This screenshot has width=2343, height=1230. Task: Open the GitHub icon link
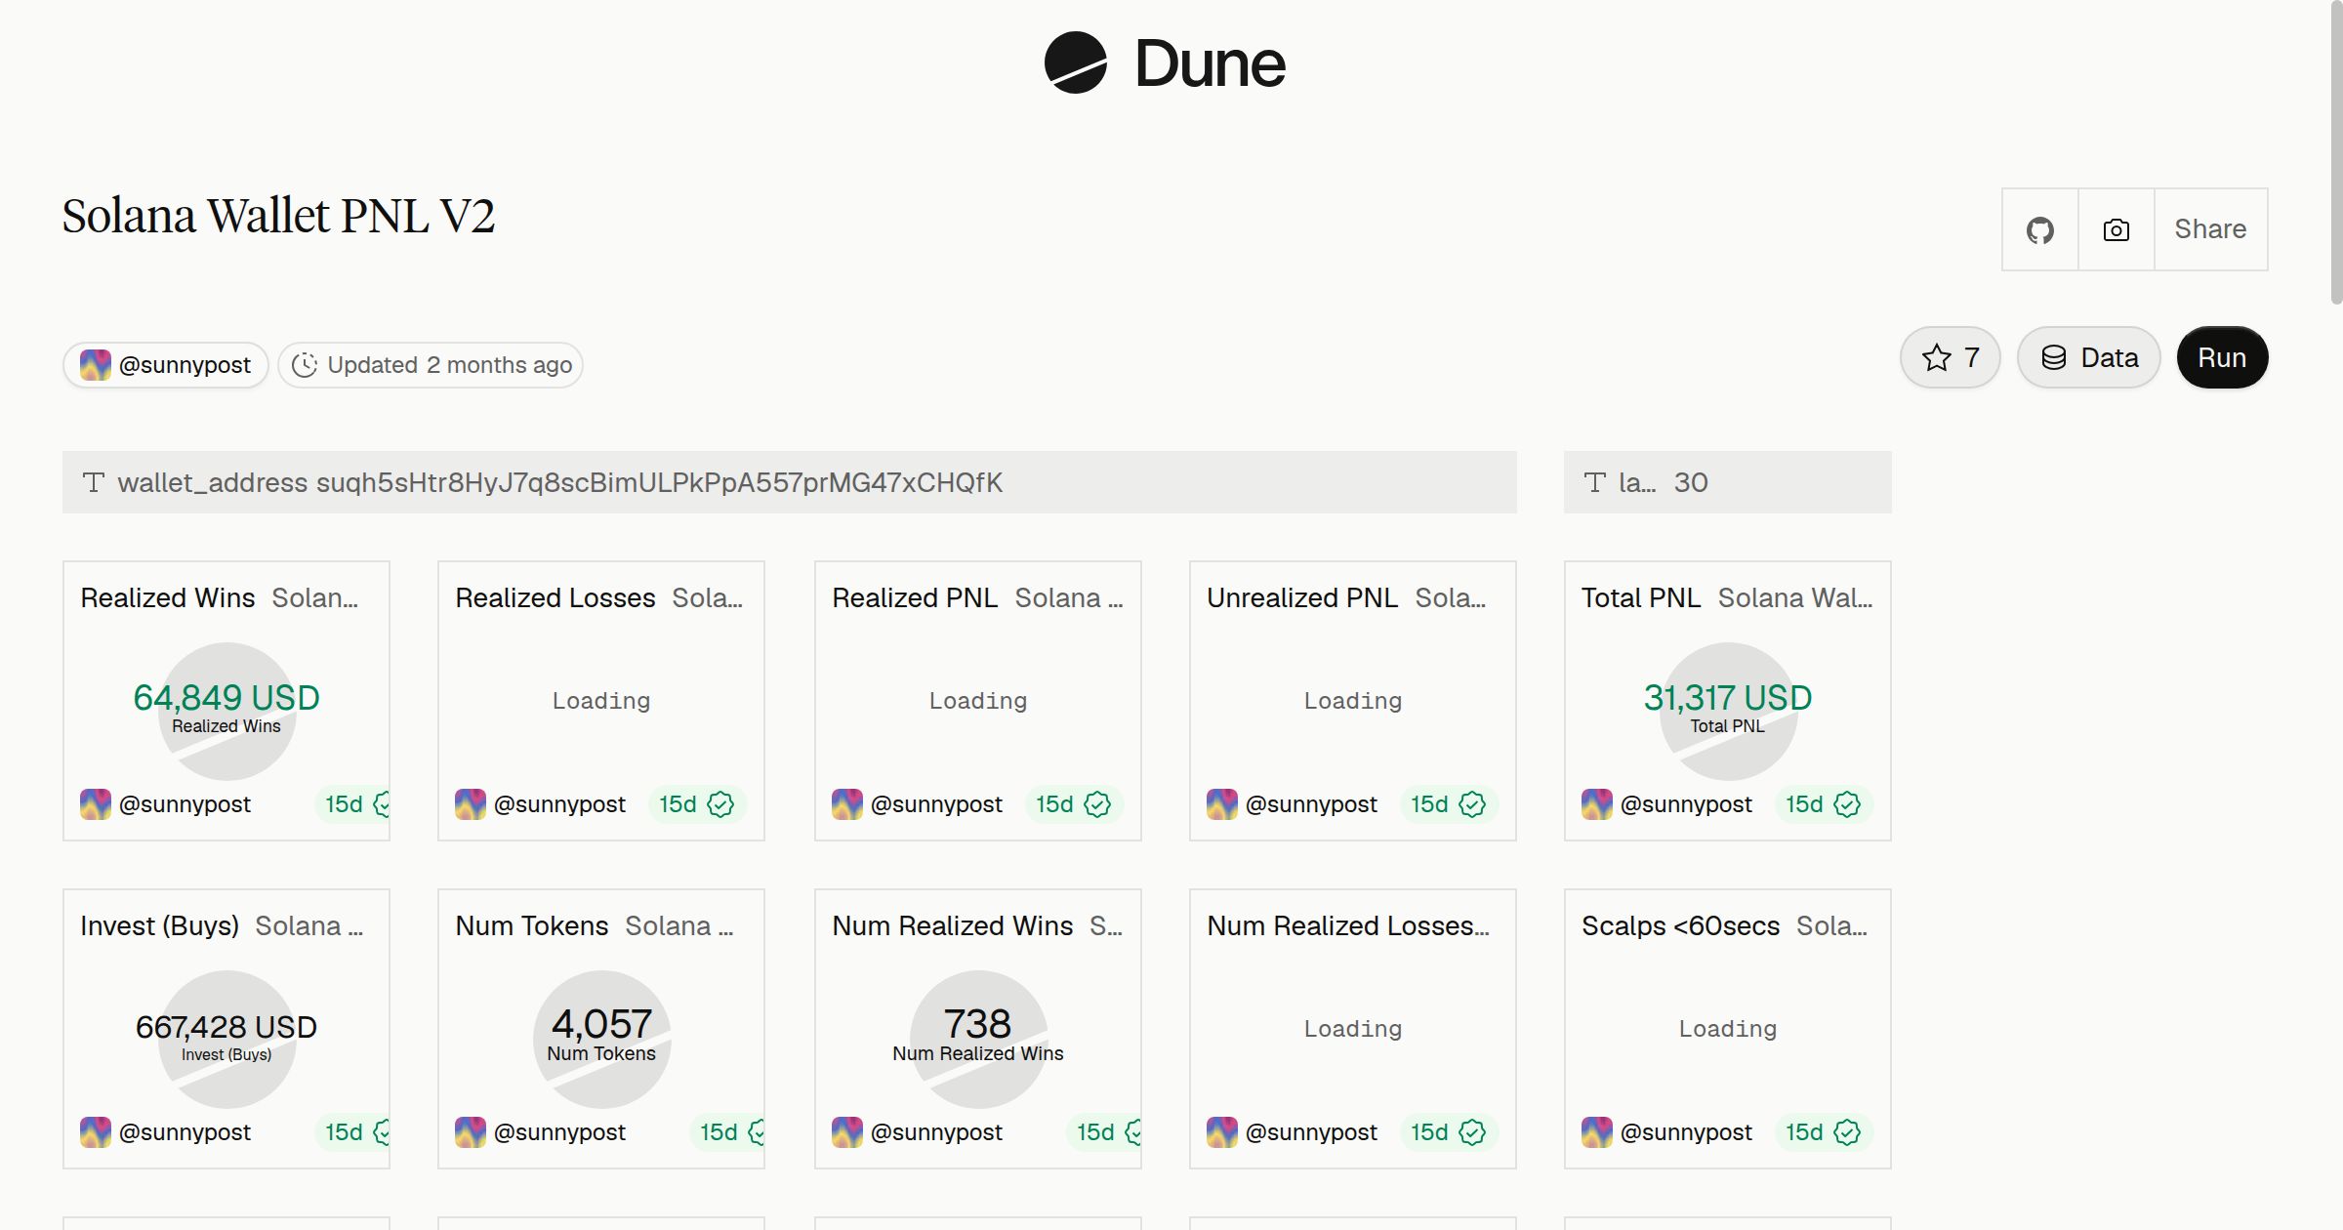(2040, 229)
